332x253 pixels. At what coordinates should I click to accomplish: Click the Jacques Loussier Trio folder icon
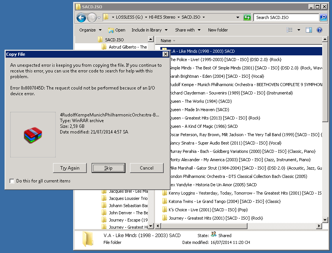tap(104, 198)
